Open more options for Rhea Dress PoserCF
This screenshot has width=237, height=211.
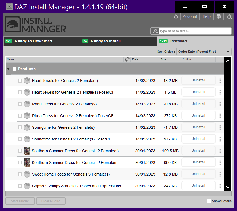coord(220,116)
